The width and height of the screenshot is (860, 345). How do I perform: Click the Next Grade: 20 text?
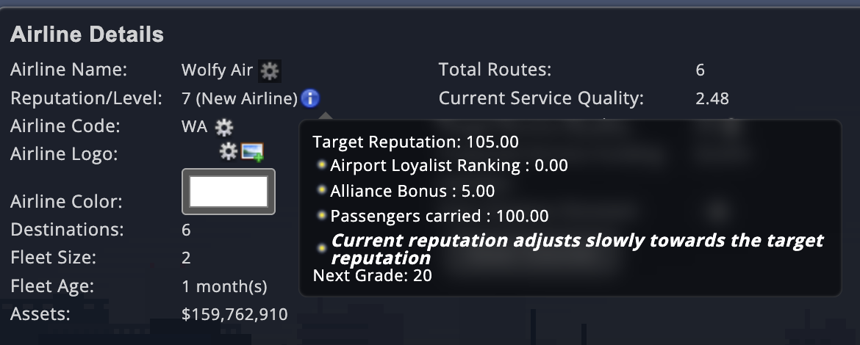coord(372,275)
